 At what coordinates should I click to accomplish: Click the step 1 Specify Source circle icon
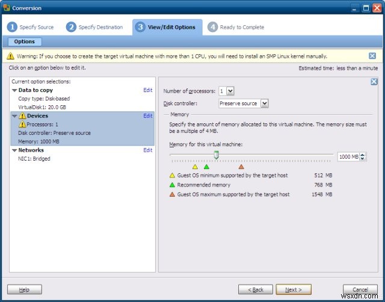(x=12, y=27)
